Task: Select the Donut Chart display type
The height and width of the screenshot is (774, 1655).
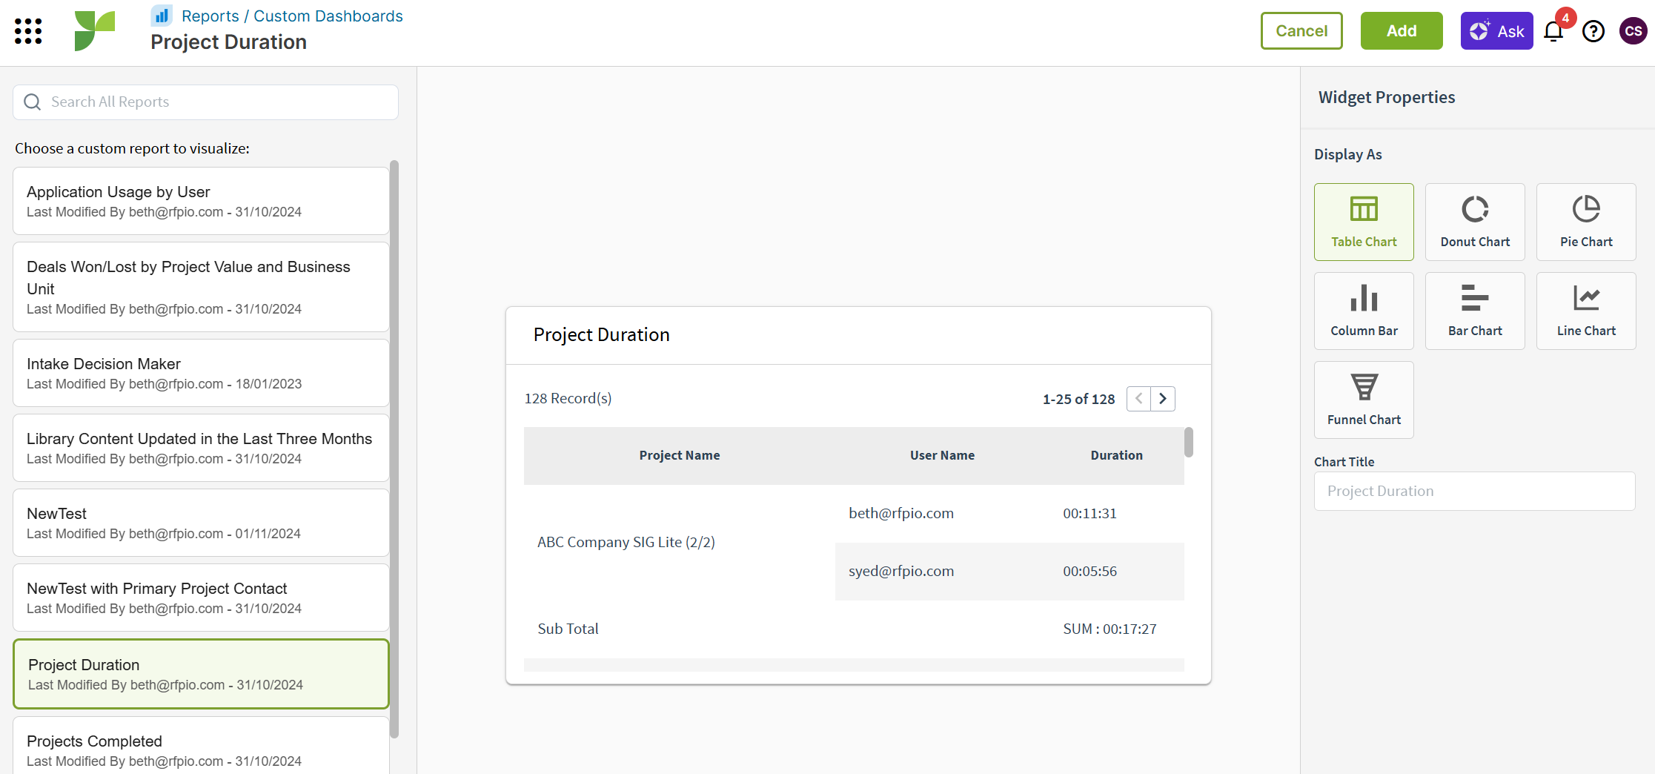Action: (x=1475, y=222)
